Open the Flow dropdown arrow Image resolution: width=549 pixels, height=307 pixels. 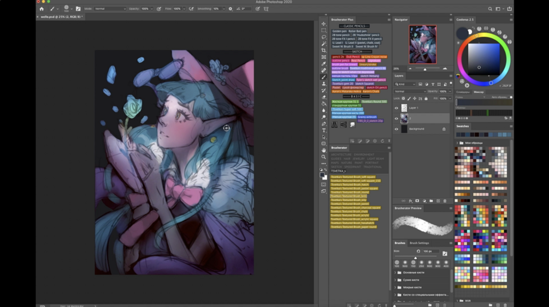tap(184, 9)
